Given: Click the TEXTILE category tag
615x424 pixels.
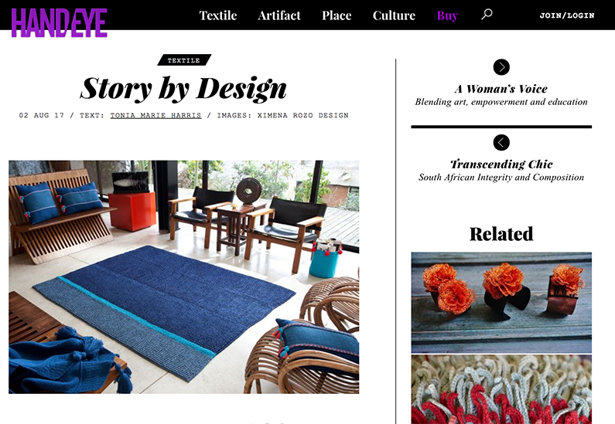Looking at the screenshot, I should pos(184,60).
